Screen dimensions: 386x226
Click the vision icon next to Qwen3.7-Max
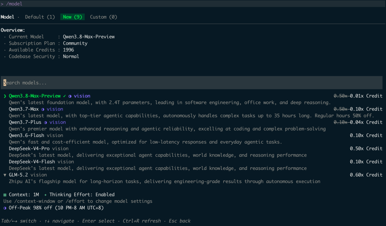click(43, 109)
